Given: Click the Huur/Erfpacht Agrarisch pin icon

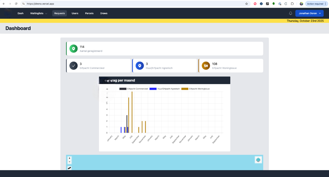Looking at the screenshot, I should 140,66.
